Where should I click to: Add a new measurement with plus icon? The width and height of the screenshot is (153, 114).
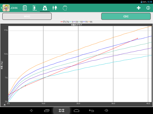tap(139, 8)
